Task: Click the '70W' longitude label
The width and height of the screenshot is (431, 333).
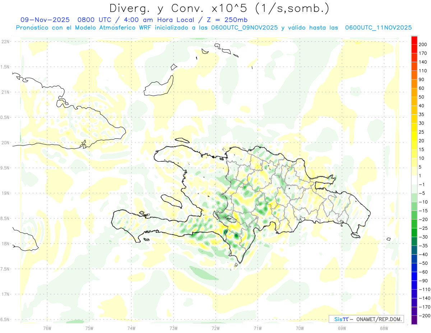Action: click(x=300, y=328)
